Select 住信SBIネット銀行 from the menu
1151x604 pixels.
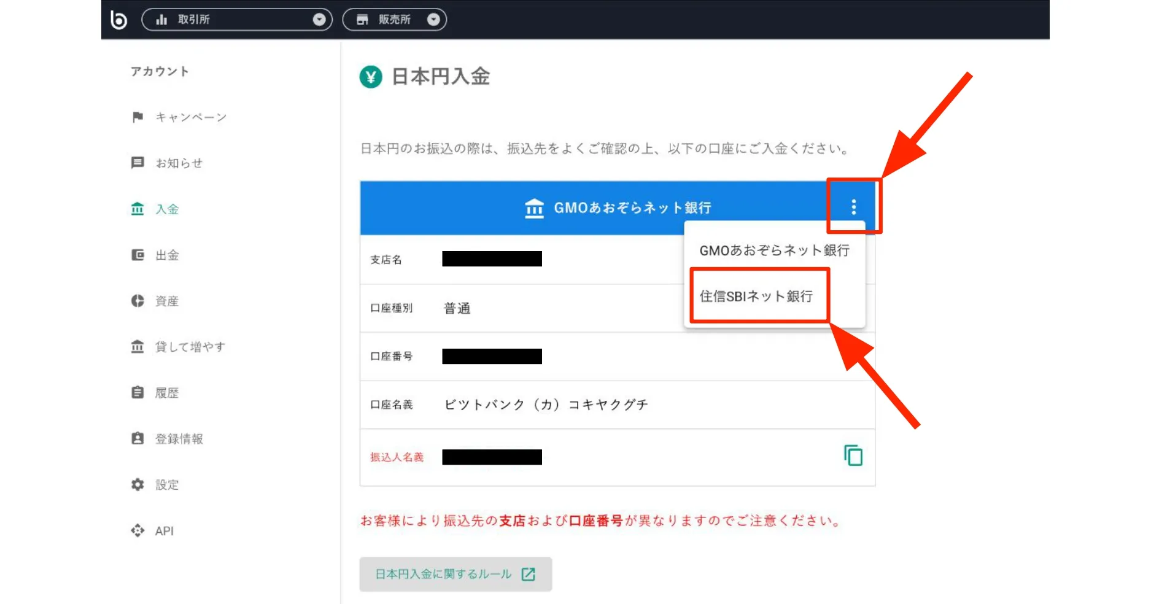click(x=756, y=296)
